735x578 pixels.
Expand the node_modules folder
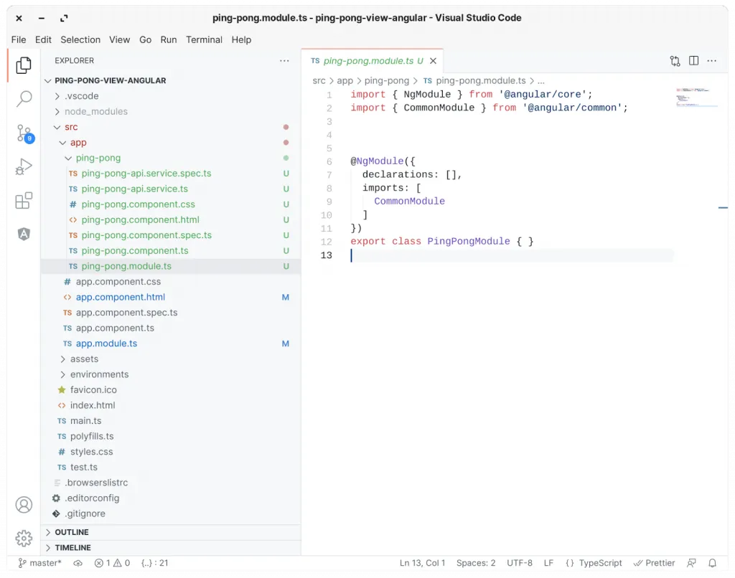click(x=171, y=111)
